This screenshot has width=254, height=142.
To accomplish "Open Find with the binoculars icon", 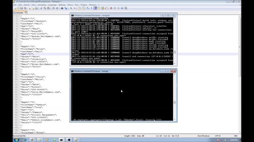I will [62, 8].
